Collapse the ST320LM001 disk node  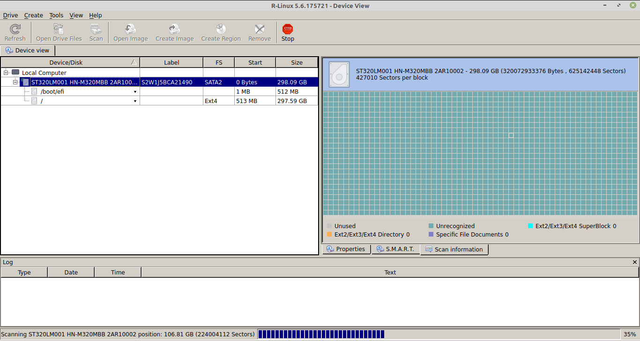click(x=15, y=82)
